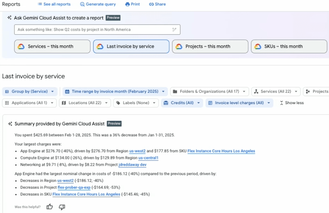
Task: Open the Applications (All 1) dropdown
Action: tap(29, 103)
